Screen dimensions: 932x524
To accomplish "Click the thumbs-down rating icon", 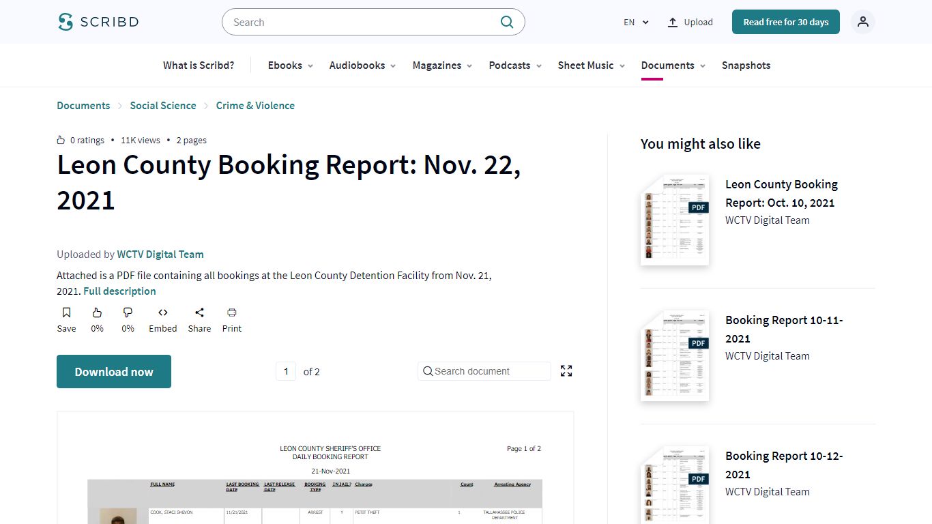I will click(x=128, y=312).
